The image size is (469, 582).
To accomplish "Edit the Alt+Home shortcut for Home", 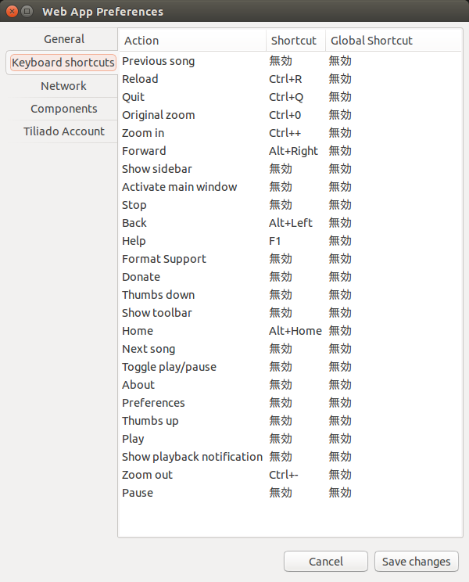I will coord(295,331).
